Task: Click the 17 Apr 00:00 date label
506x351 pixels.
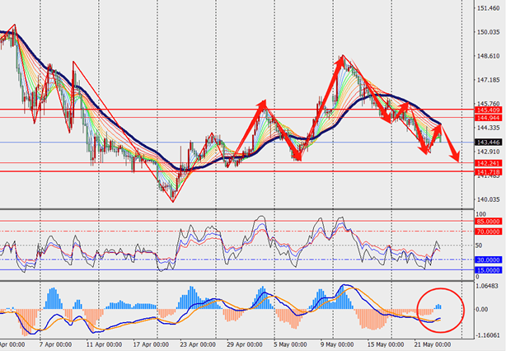Action: [153, 346]
